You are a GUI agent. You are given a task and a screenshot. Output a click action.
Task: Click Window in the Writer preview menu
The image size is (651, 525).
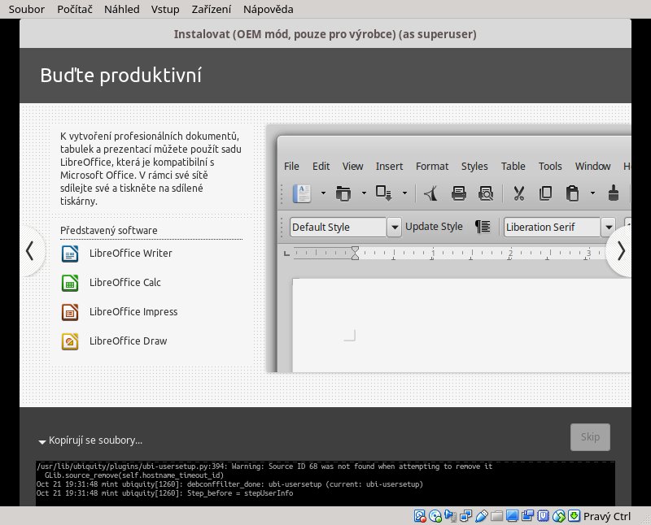click(x=592, y=167)
